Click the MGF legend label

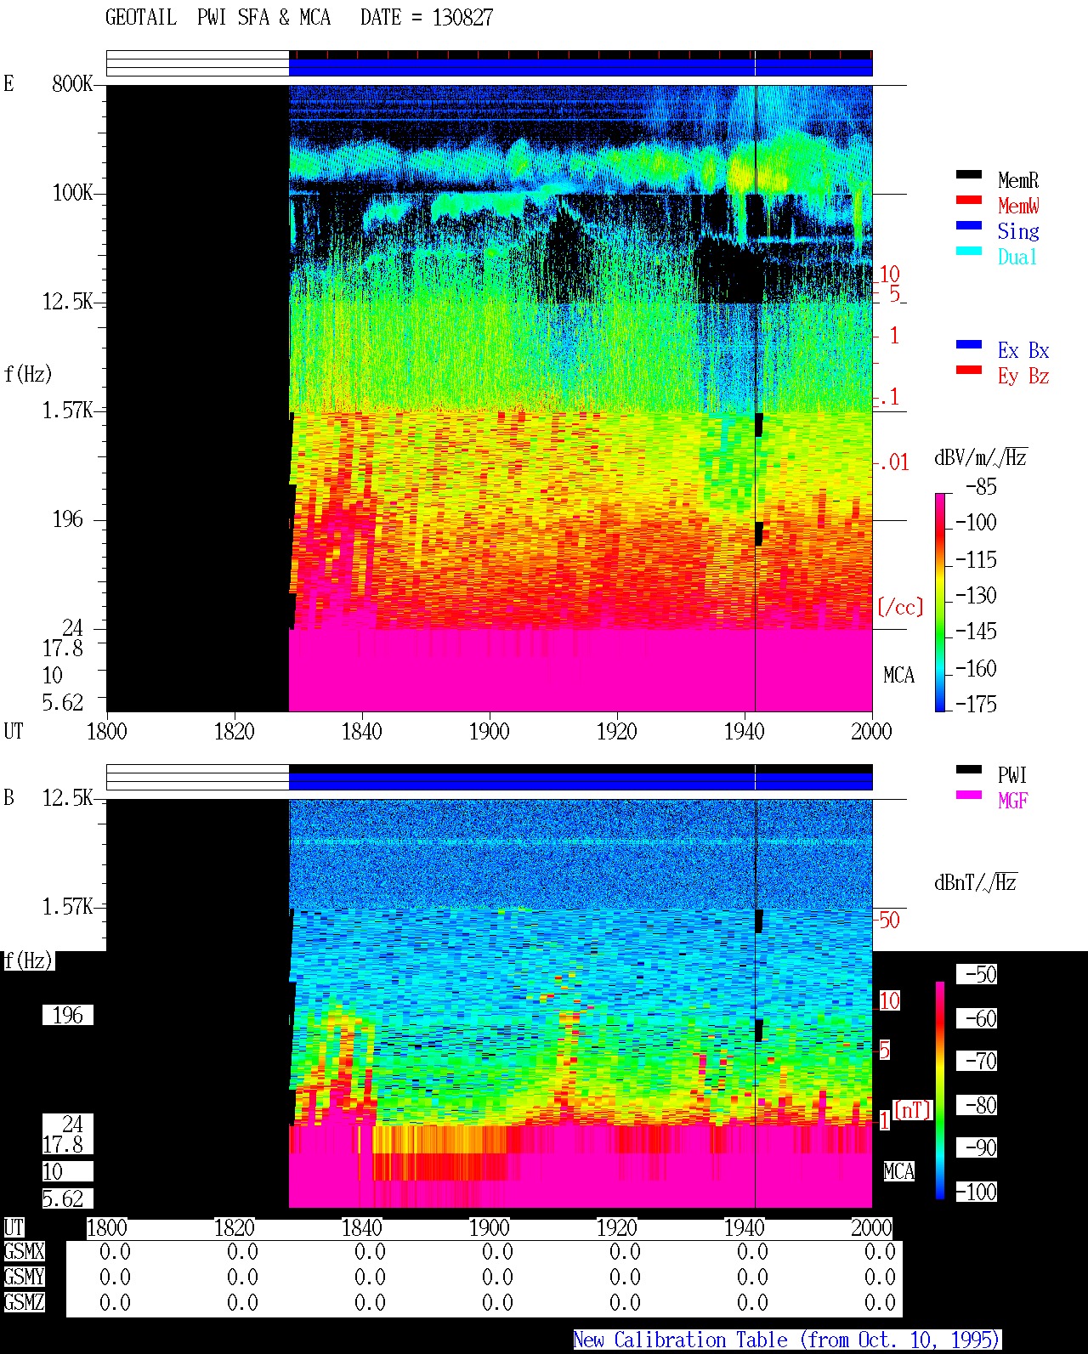(1012, 801)
